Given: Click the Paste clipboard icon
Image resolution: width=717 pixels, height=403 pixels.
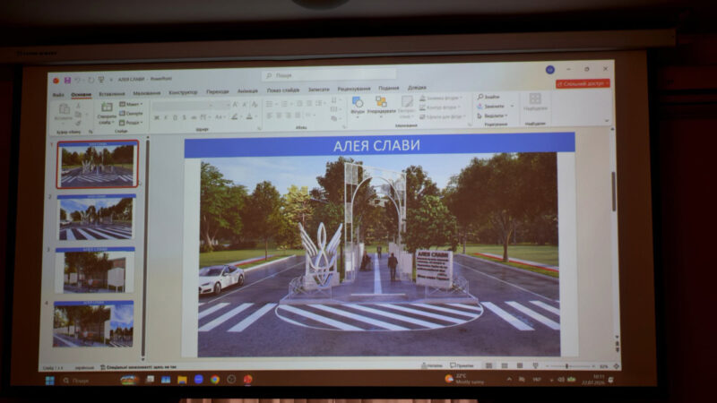Looking at the screenshot, I should pos(65,109).
